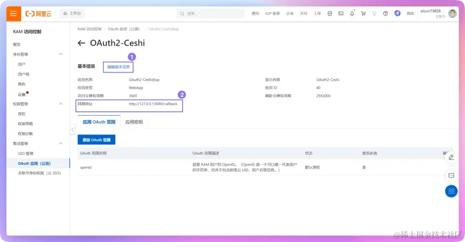Screen dimensions: 465x242
Task: Open the user avatar account menu
Action: point(452,13)
